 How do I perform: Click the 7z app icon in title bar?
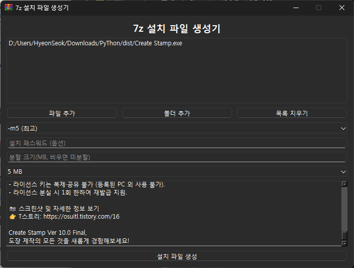pos(9,8)
